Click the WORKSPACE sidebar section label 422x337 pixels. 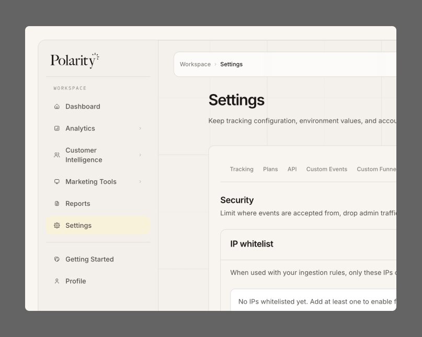pyautogui.click(x=70, y=88)
